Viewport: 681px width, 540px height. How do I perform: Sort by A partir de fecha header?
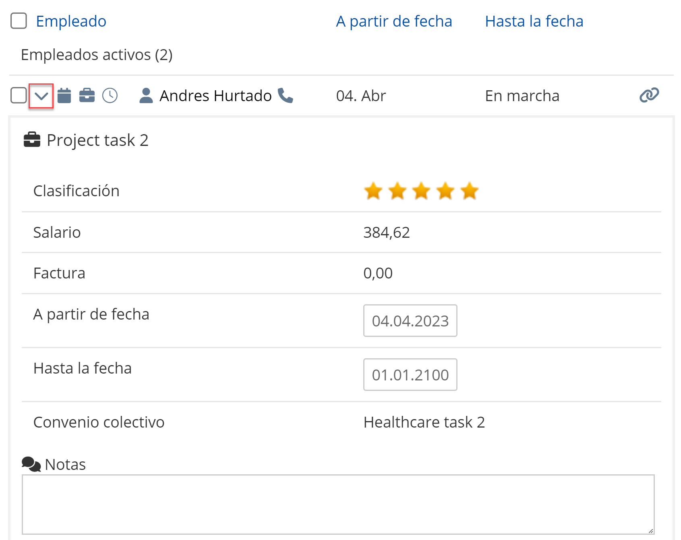(394, 21)
